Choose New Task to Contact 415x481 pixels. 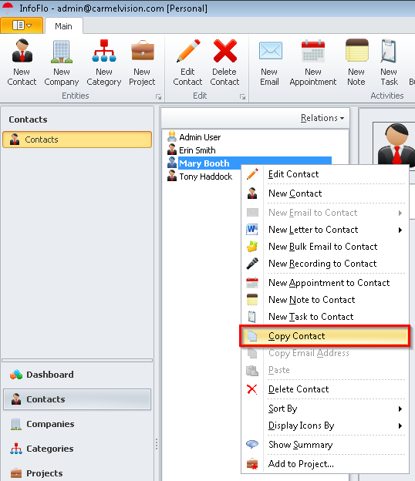click(325, 317)
